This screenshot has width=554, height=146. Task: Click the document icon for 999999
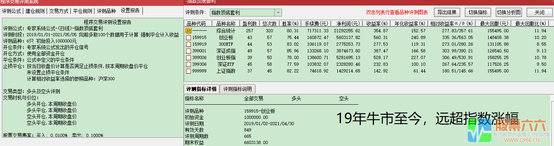188,71
